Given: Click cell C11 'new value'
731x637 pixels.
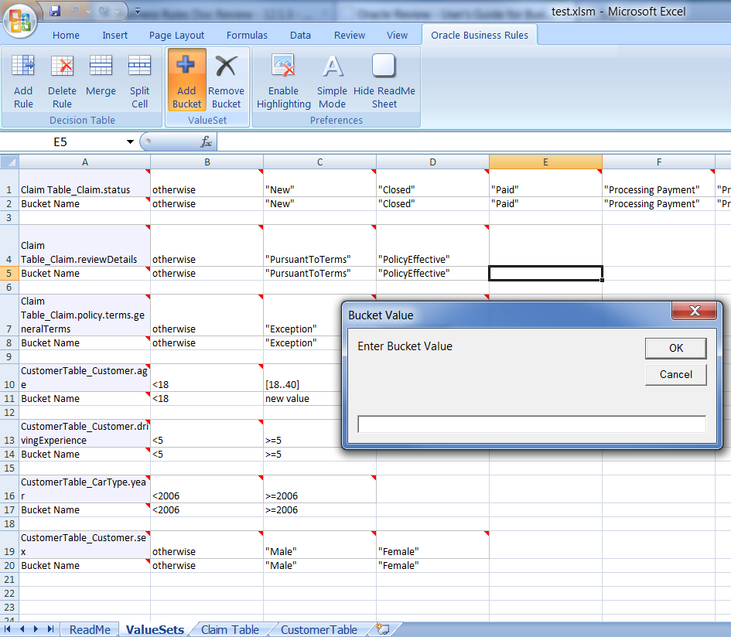Looking at the screenshot, I should [x=302, y=399].
